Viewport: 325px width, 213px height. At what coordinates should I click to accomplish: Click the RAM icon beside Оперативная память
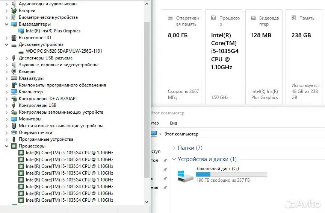[x=170, y=18]
